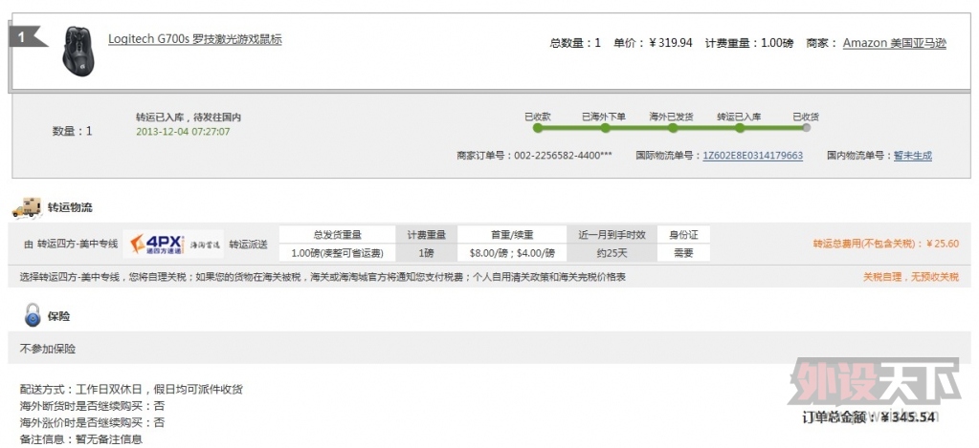
Task: Click the 约25天 delivery time cell
Action: click(x=612, y=253)
